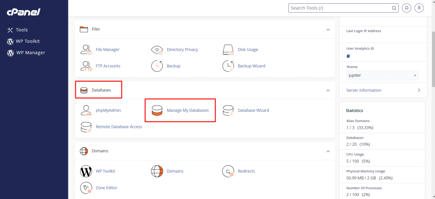This screenshot has width=435, height=199.
Task: Open the notifications bell
Action: [x=407, y=8]
